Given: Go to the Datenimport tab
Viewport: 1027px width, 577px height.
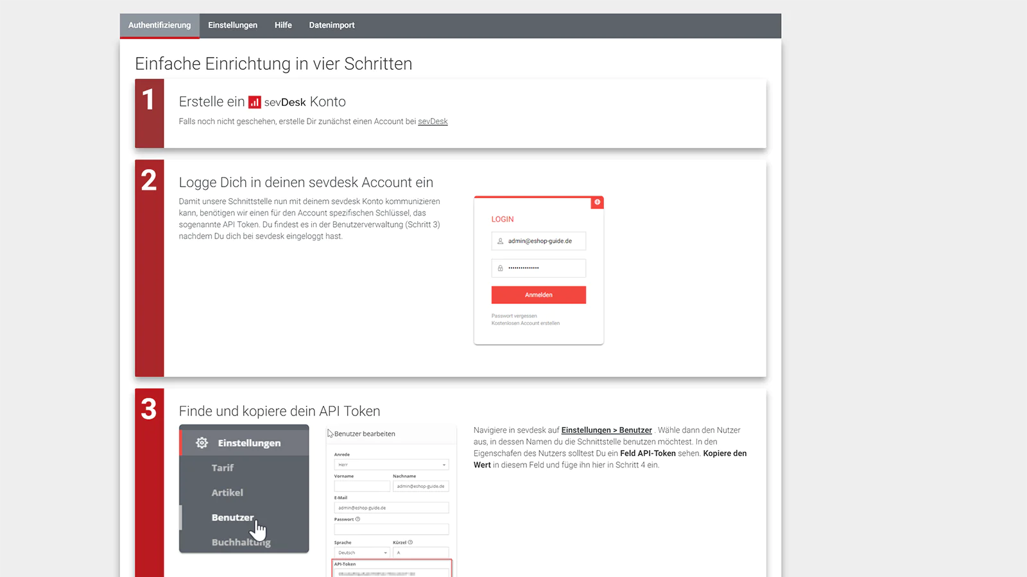Looking at the screenshot, I should point(332,25).
